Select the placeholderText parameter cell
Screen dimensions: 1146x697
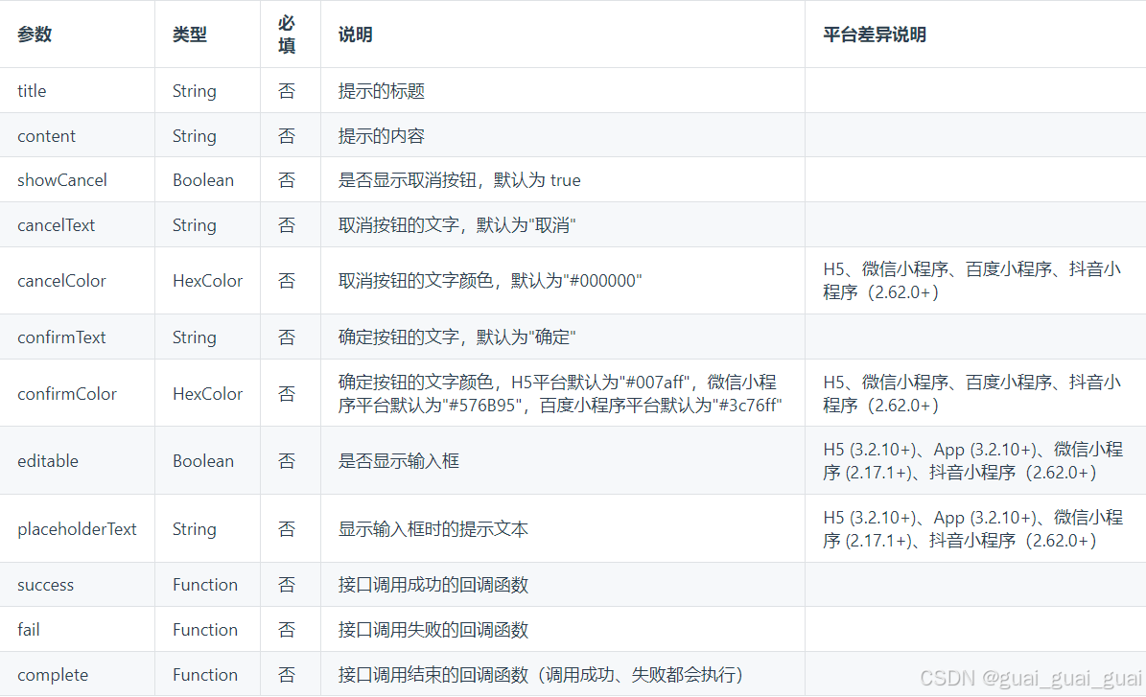click(x=77, y=529)
